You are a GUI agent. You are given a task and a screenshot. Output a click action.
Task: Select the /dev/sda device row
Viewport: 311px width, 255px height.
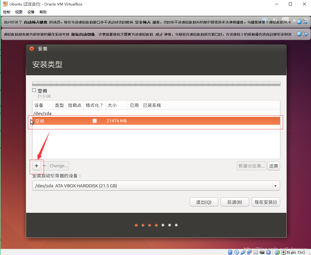[x=156, y=113]
